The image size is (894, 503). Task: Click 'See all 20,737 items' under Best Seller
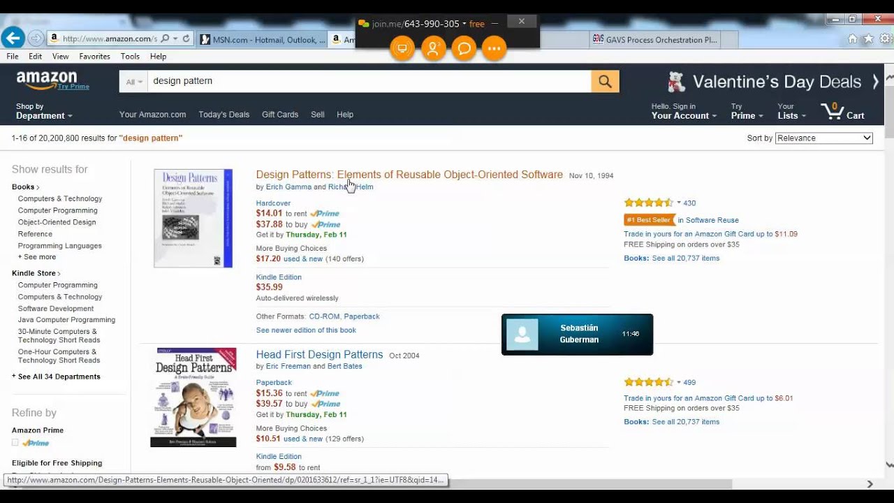(685, 258)
